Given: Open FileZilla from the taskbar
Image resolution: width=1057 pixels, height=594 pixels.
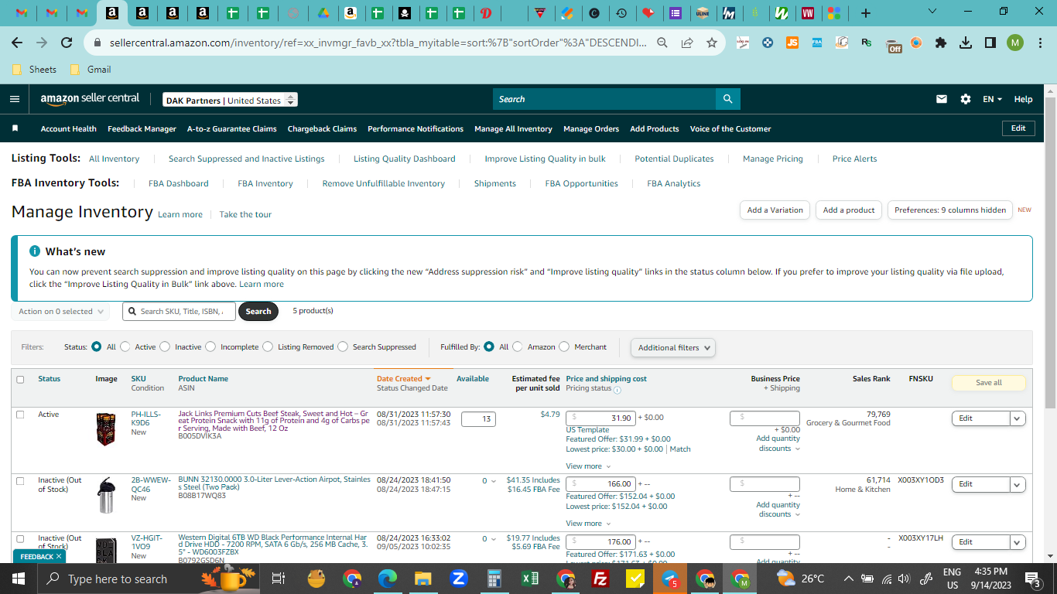Looking at the screenshot, I should tap(600, 579).
